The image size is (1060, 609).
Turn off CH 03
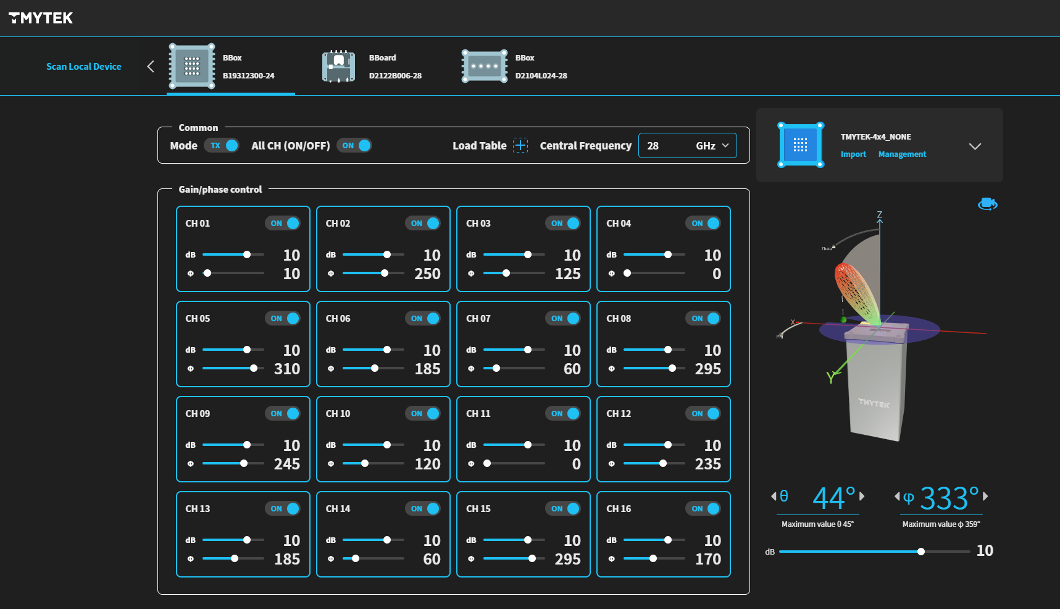(x=563, y=224)
